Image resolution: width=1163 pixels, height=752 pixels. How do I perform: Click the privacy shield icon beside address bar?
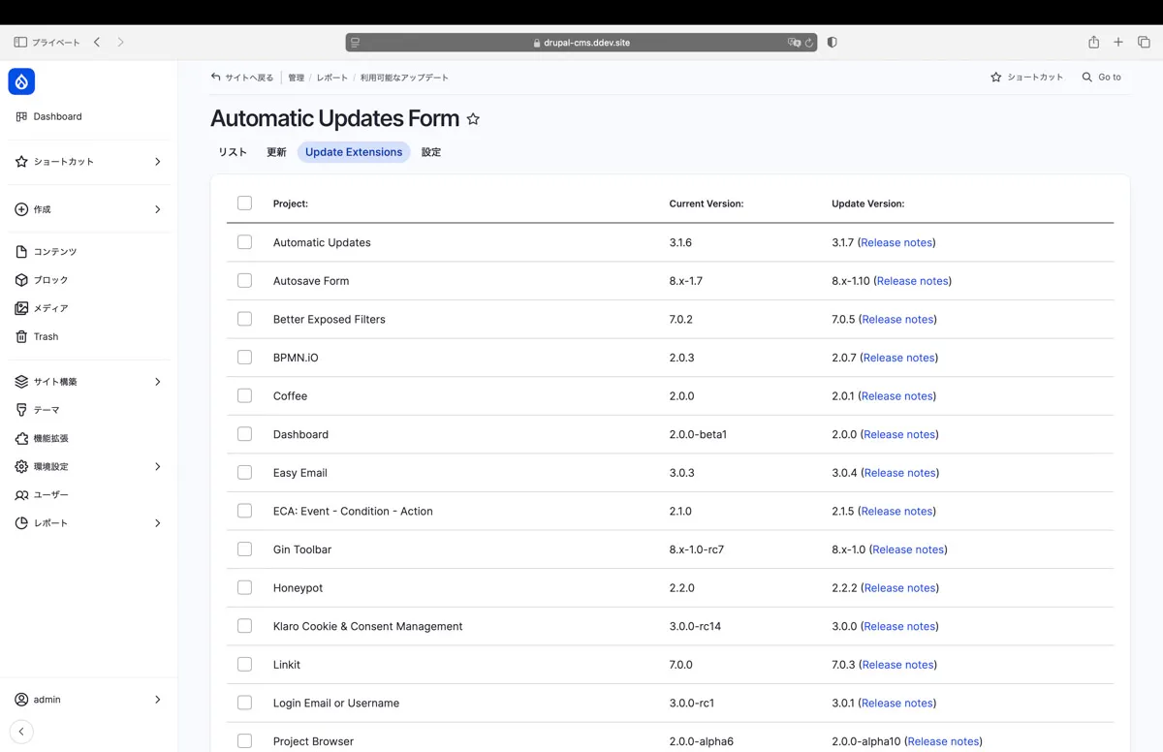(832, 43)
